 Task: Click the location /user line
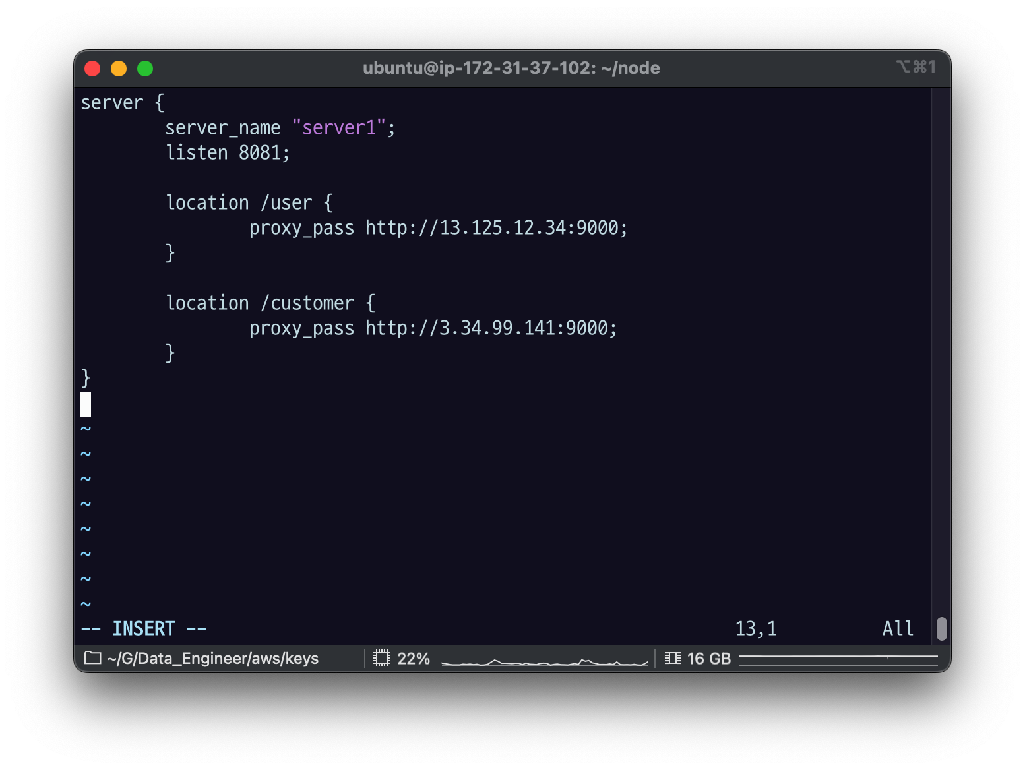pos(249,203)
